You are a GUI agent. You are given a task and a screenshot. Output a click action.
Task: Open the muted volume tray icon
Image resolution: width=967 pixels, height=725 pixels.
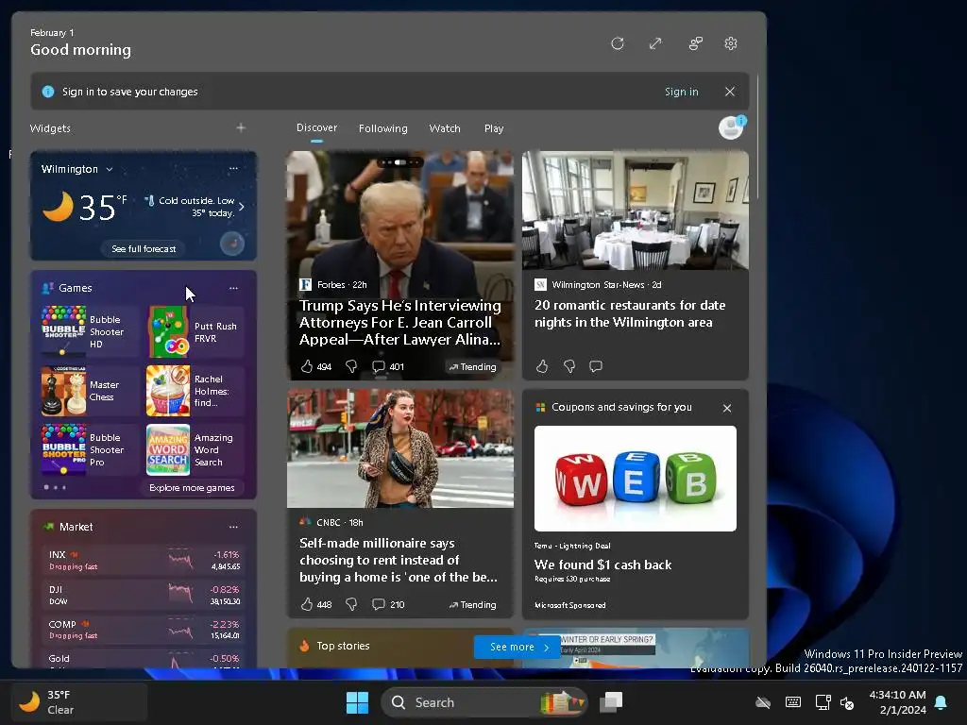847,702
